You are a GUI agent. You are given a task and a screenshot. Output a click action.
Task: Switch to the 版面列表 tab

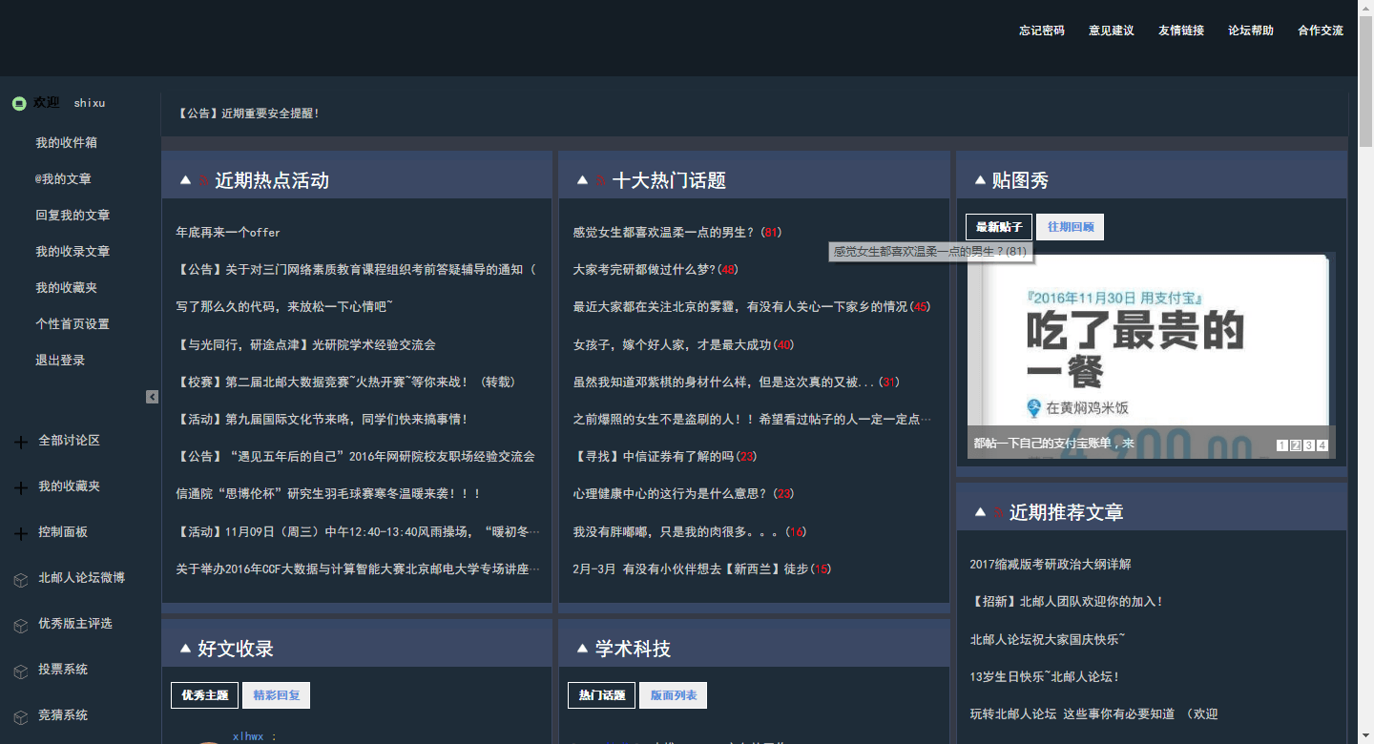pyautogui.click(x=673, y=694)
